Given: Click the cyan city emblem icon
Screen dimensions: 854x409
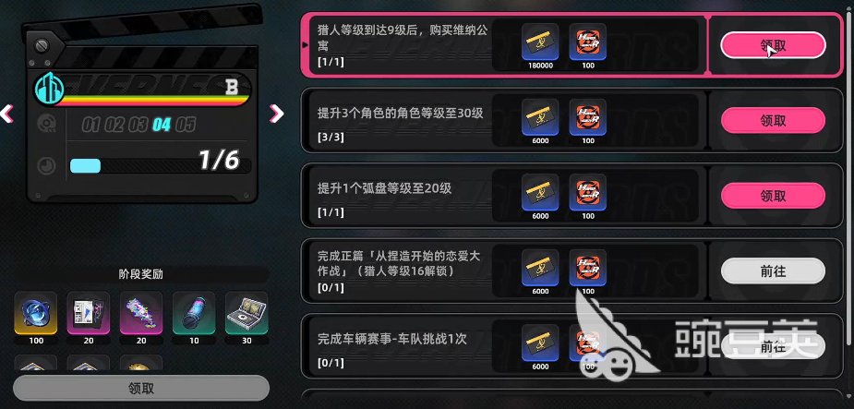Looking at the screenshot, I should [50, 89].
